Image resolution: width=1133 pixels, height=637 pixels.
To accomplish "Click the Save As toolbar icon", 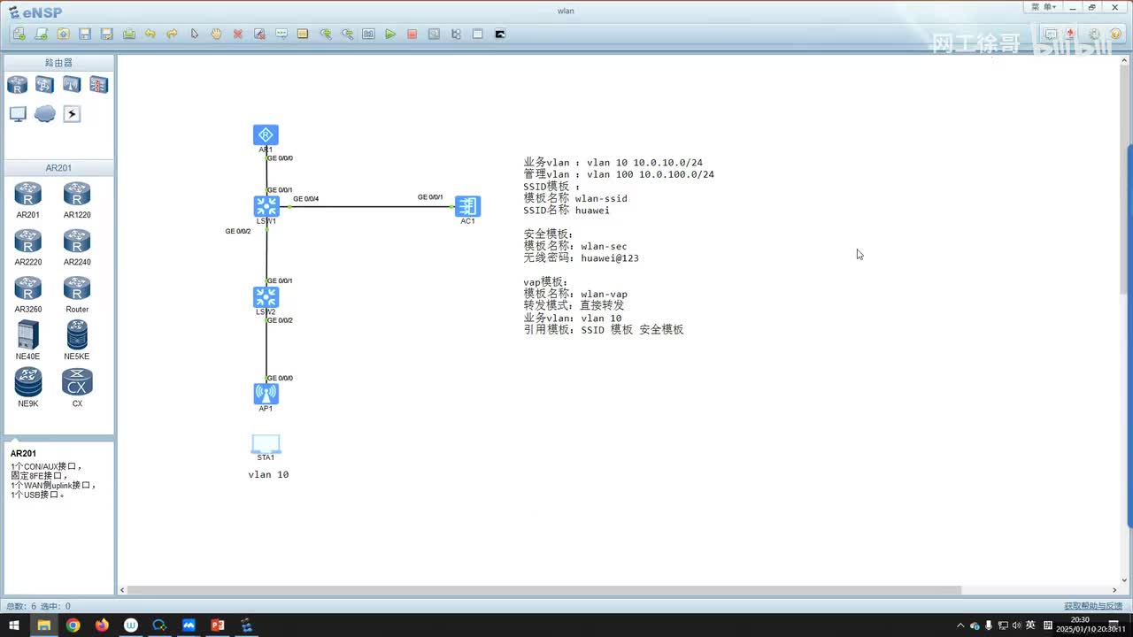I will 107,34.
